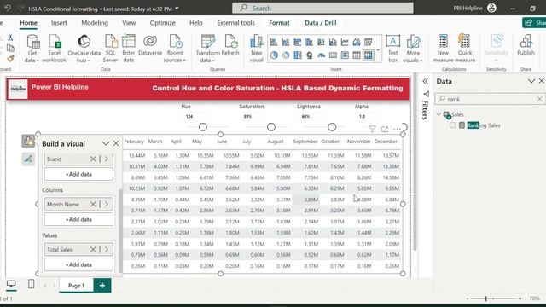Click the zoom level slider
546x307 pixels.
point(485,298)
